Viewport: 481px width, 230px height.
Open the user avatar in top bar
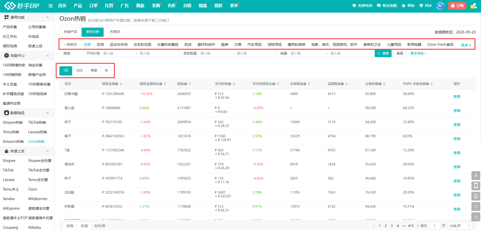click(473, 6)
